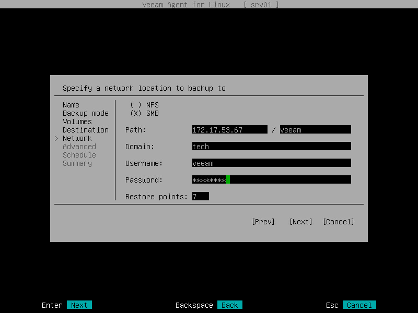This screenshot has width=418, height=313.
Task: Click the server address field containing 172.17.53.67
Action: (229, 129)
